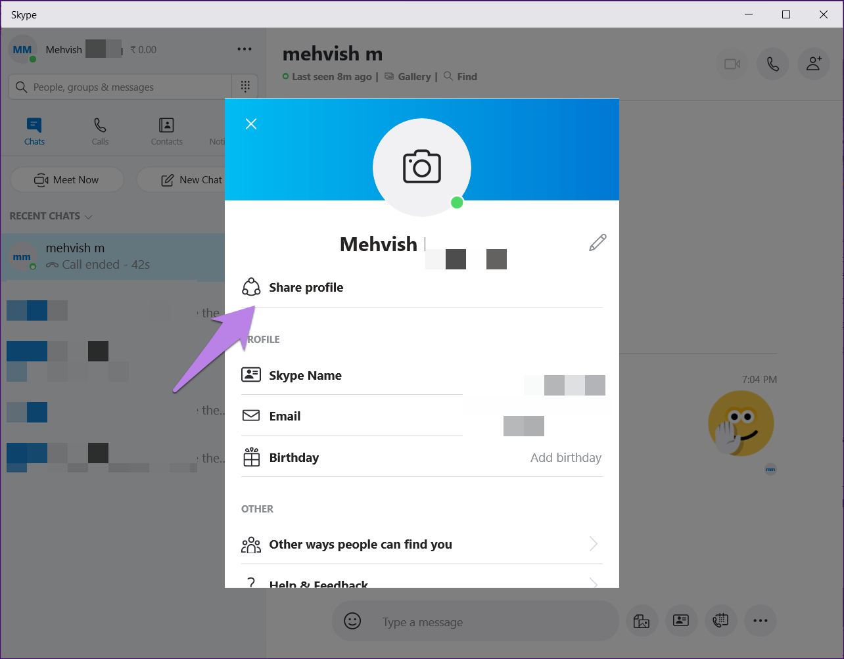This screenshot has height=659, width=844.
Task: Edit profile name with the pencil icon
Action: pyautogui.click(x=598, y=242)
